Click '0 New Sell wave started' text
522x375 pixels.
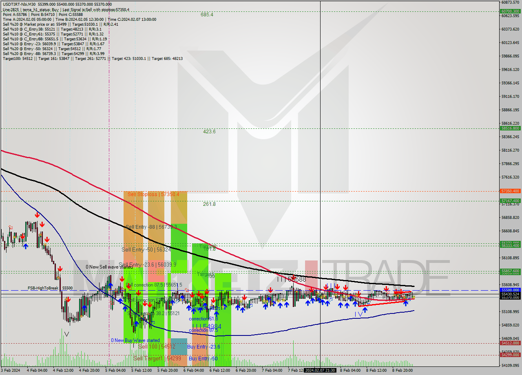(x=109, y=267)
